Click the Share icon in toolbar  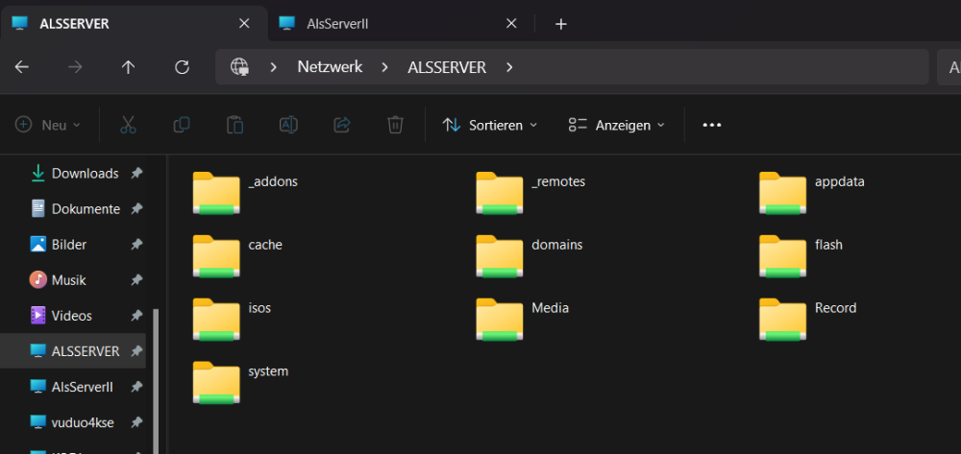[x=341, y=125]
